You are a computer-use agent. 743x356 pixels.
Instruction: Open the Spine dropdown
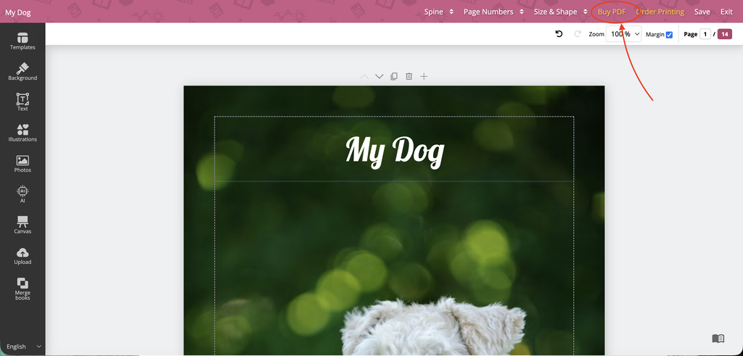439,12
